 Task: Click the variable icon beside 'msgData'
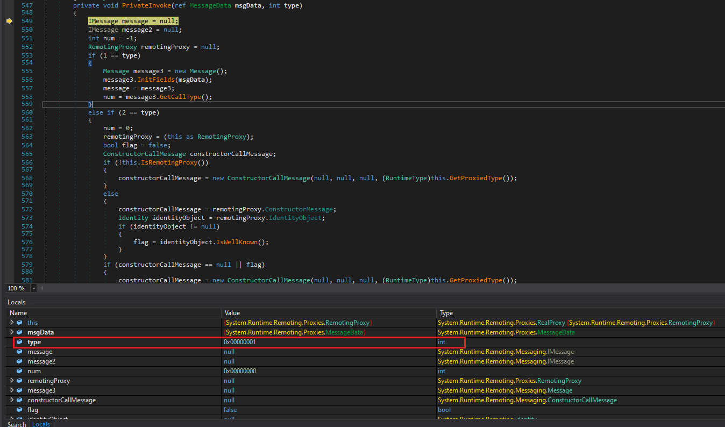[x=19, y=332]
